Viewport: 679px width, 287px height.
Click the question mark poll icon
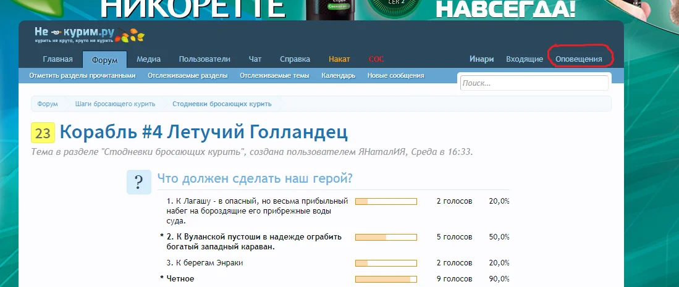point(139,182)
